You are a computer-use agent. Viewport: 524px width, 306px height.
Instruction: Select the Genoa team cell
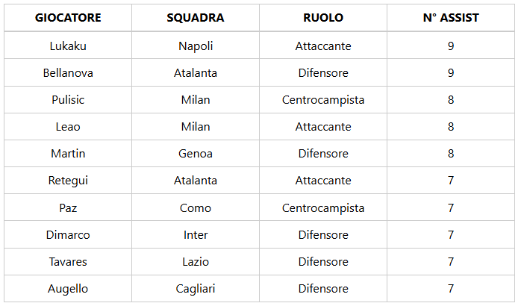pos(196,154)
